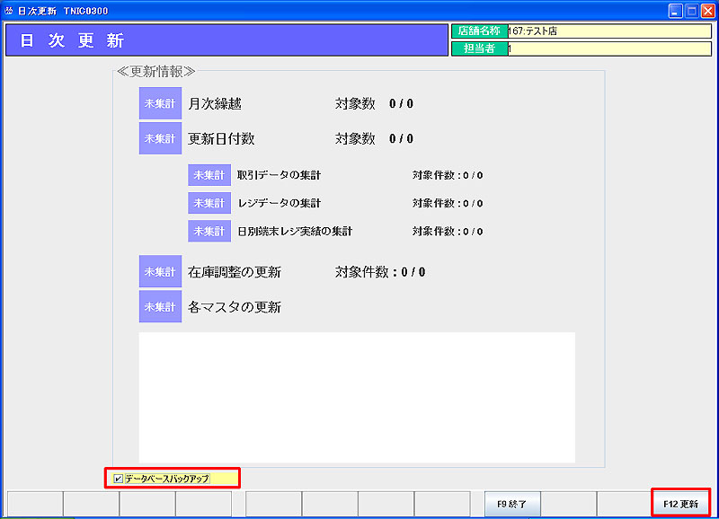Click the 未集計 status next to 取引データの集計
The image size is (719, 519).
pos(209,175)
